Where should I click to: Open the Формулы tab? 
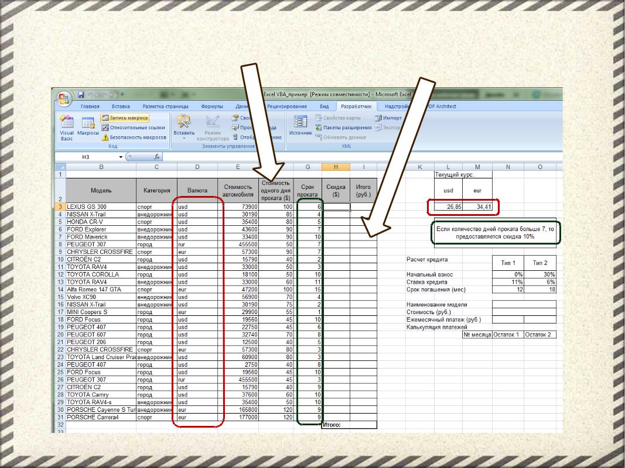point(211,106)
